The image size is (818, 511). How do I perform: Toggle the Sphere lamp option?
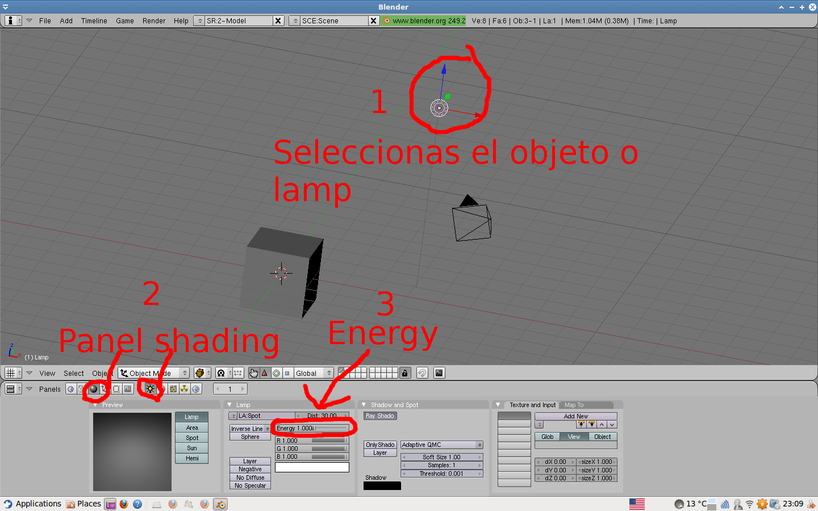(250, 437)
